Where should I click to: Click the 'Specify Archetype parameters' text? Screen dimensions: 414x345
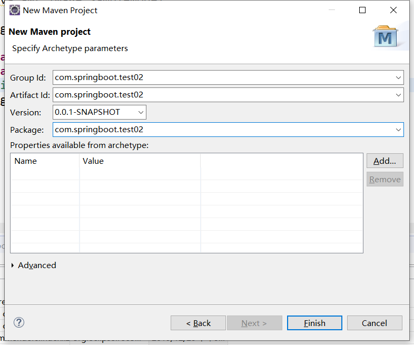pos(70,48)
